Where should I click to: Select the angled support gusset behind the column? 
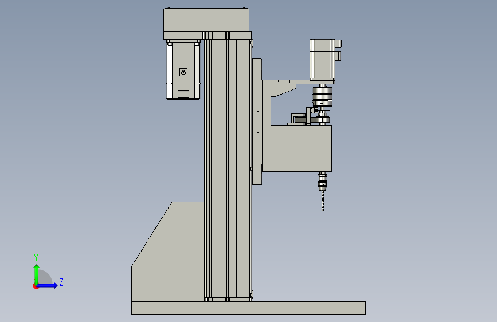click(168, 252)
